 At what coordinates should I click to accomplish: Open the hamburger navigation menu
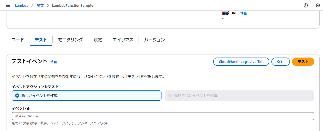[8, 5]
